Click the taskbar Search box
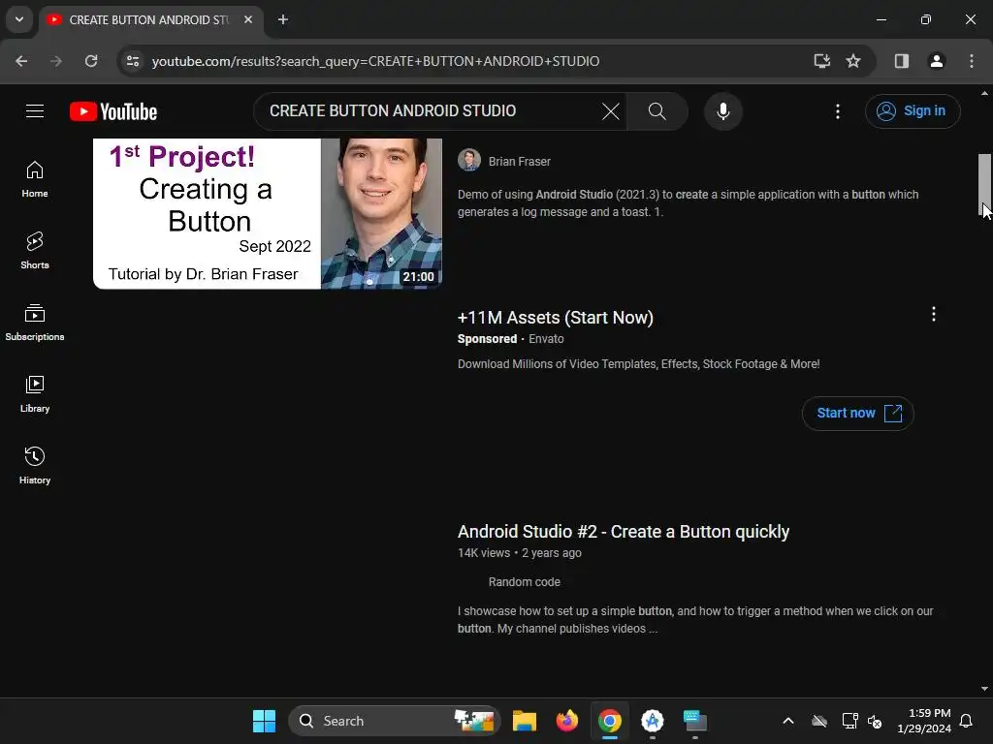The image size is (993, 744). (395, 721)
